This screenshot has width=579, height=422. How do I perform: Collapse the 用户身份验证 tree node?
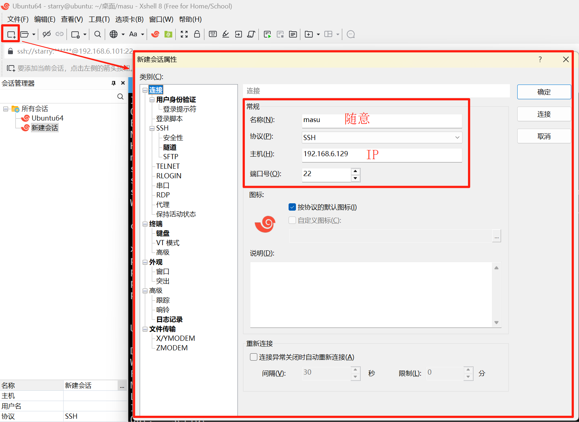152,100
